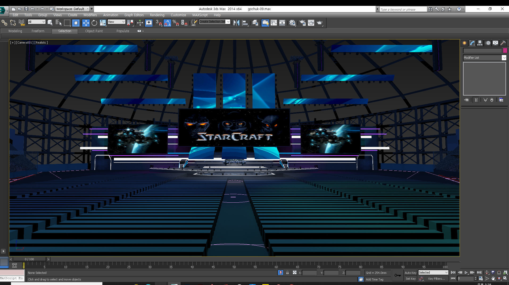
Task: Open the Hierarchy panel
Action: tap(480, 43)
